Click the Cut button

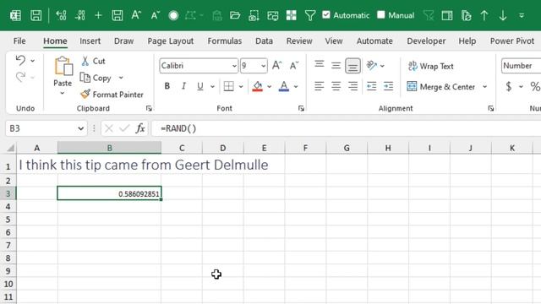click(x=93, y=61)
